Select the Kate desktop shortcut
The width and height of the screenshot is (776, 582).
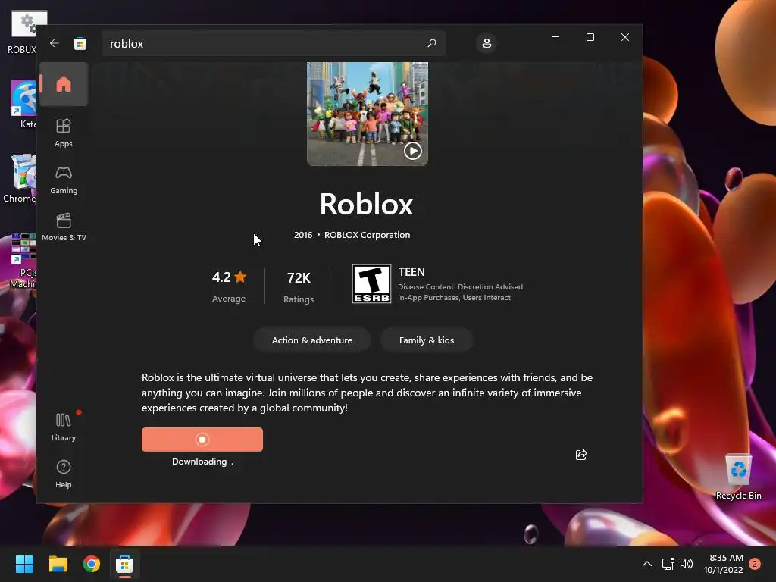(23, 104)
